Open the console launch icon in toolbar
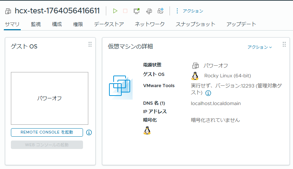This screenshot has height=169, width=293. tap(136, 11)
